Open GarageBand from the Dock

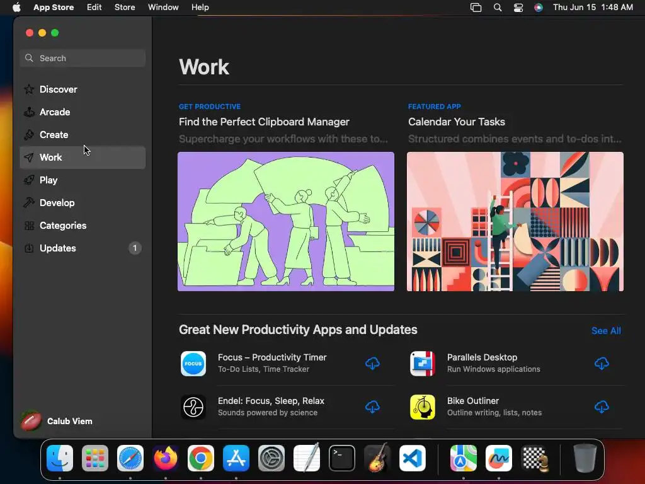(x=377, y=458)
